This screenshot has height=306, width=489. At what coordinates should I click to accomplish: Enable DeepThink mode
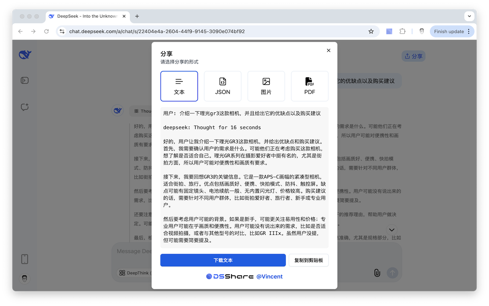pyautogui.click(x=134, y=273)
